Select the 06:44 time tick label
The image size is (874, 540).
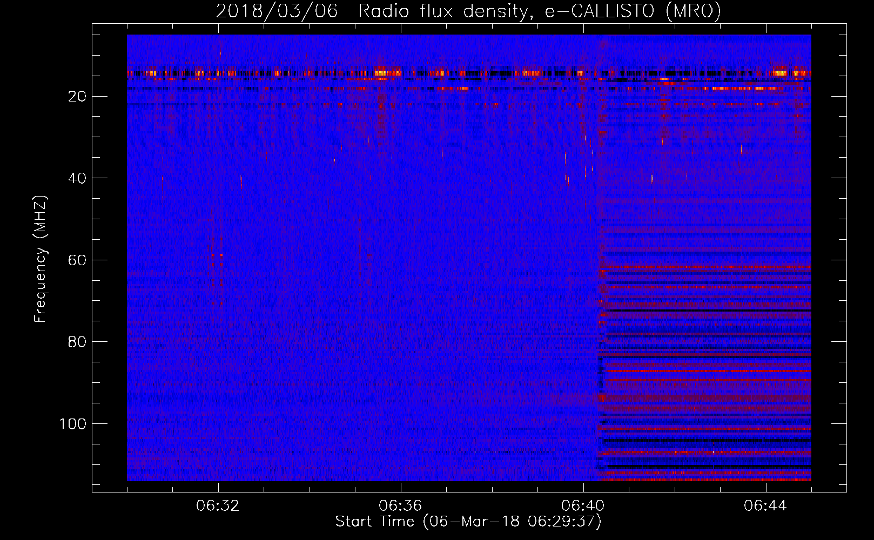(765, 506)
